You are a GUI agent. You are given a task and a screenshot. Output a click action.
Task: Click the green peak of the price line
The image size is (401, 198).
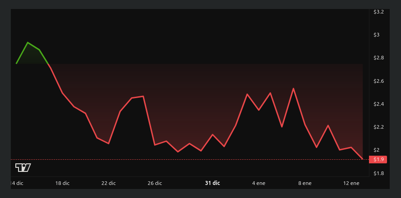tap(28, 43)
